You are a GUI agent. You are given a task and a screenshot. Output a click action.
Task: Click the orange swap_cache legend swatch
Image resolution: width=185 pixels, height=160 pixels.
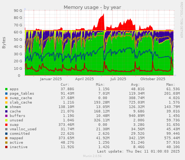click(6, 98)
